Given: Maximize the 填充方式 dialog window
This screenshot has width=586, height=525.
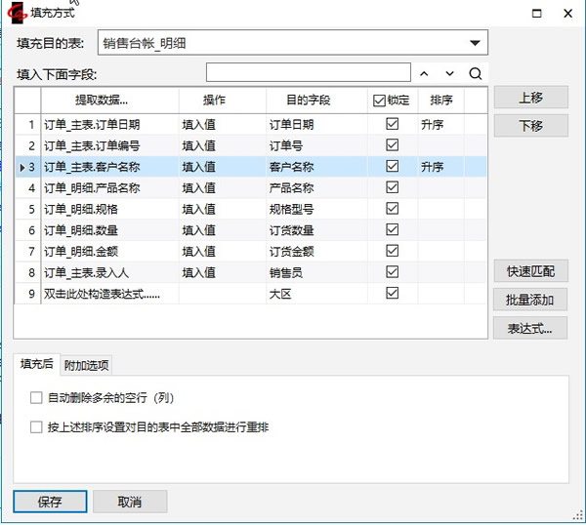Looking at the screenshot, I should 535,14.
